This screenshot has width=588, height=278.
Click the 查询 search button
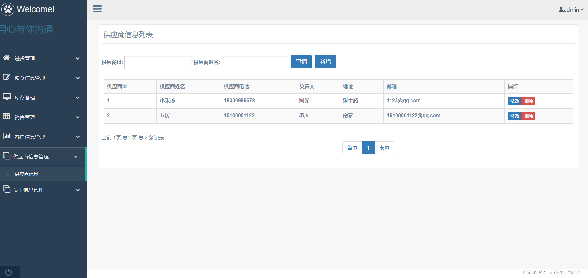pos(301,62)
